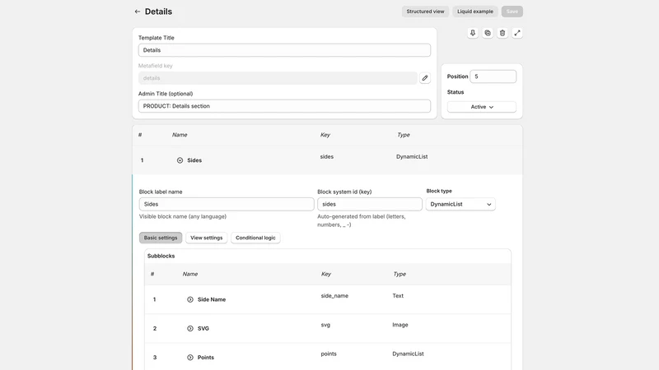Click the pencil edit metafield key icon
Screen dimensions: 659x370
tap(425, 78)
